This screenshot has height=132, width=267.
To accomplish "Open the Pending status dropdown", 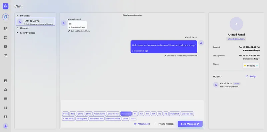I will pyautogui.click(x=251, y=65).
